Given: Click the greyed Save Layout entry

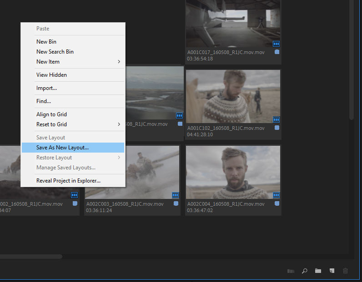Looking at the screenshot, I should pyautogui.click(x=73, y=138).
